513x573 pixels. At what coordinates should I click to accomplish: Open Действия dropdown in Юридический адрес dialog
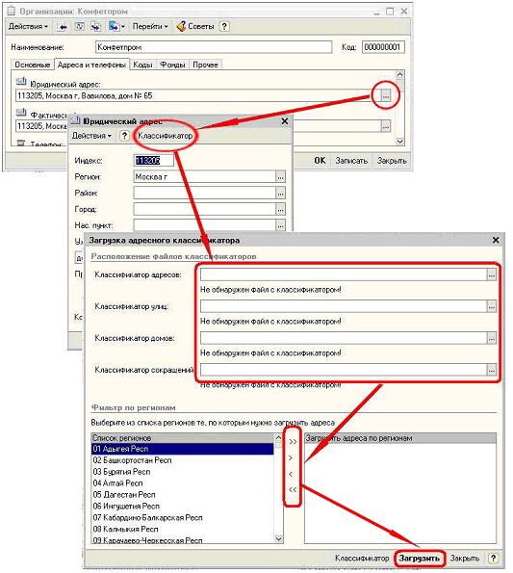pos(91,136)
